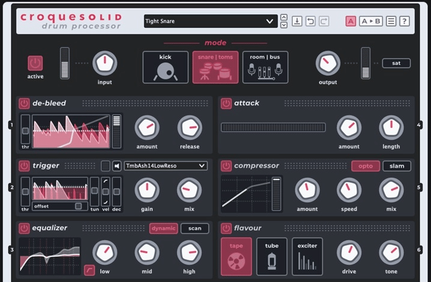Click the compressor curve graph
The width and height of the screenshot is (431, 282).
pos(246,194)
